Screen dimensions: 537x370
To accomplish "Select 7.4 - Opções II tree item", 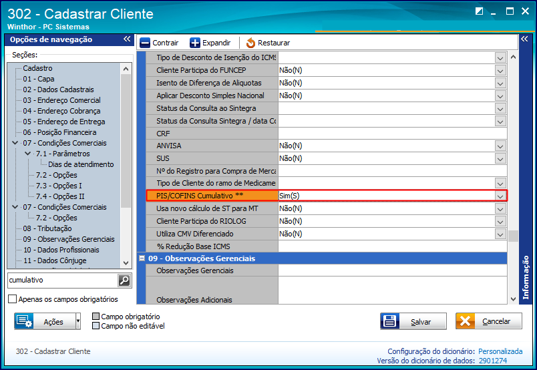I will [x=60, y=196].
